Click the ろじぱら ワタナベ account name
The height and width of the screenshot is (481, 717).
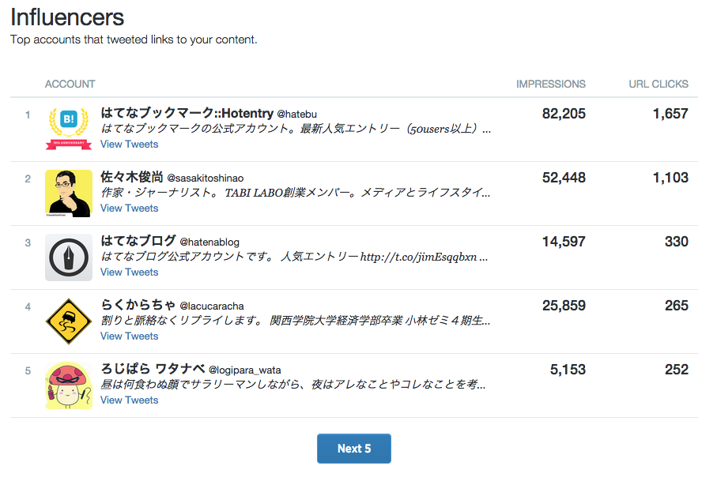pos(153,370)
